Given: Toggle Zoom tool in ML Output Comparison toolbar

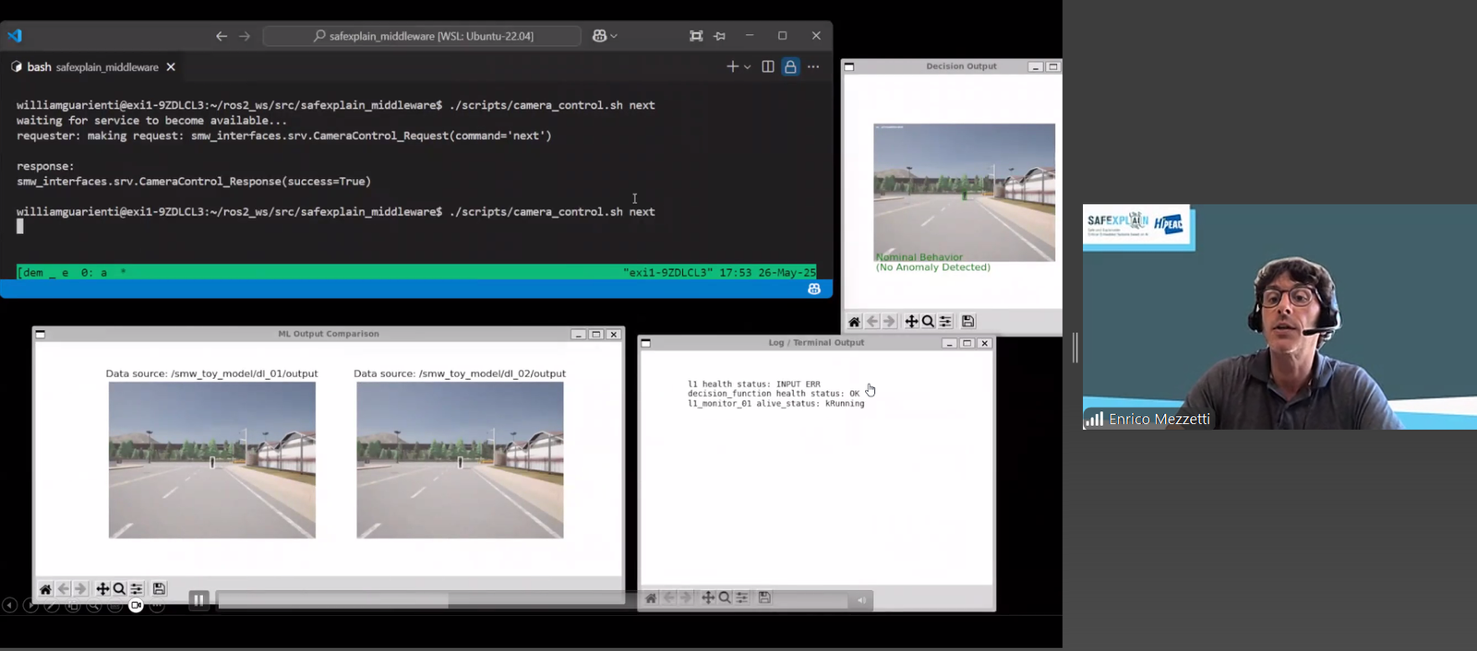Looking at the screenshot, I should [x=119, y=589].
